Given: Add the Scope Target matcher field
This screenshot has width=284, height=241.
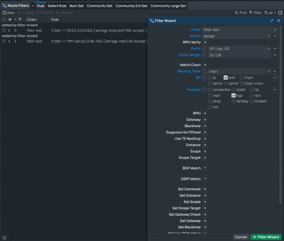Looking at the screenshot, I should pos(205,158).
